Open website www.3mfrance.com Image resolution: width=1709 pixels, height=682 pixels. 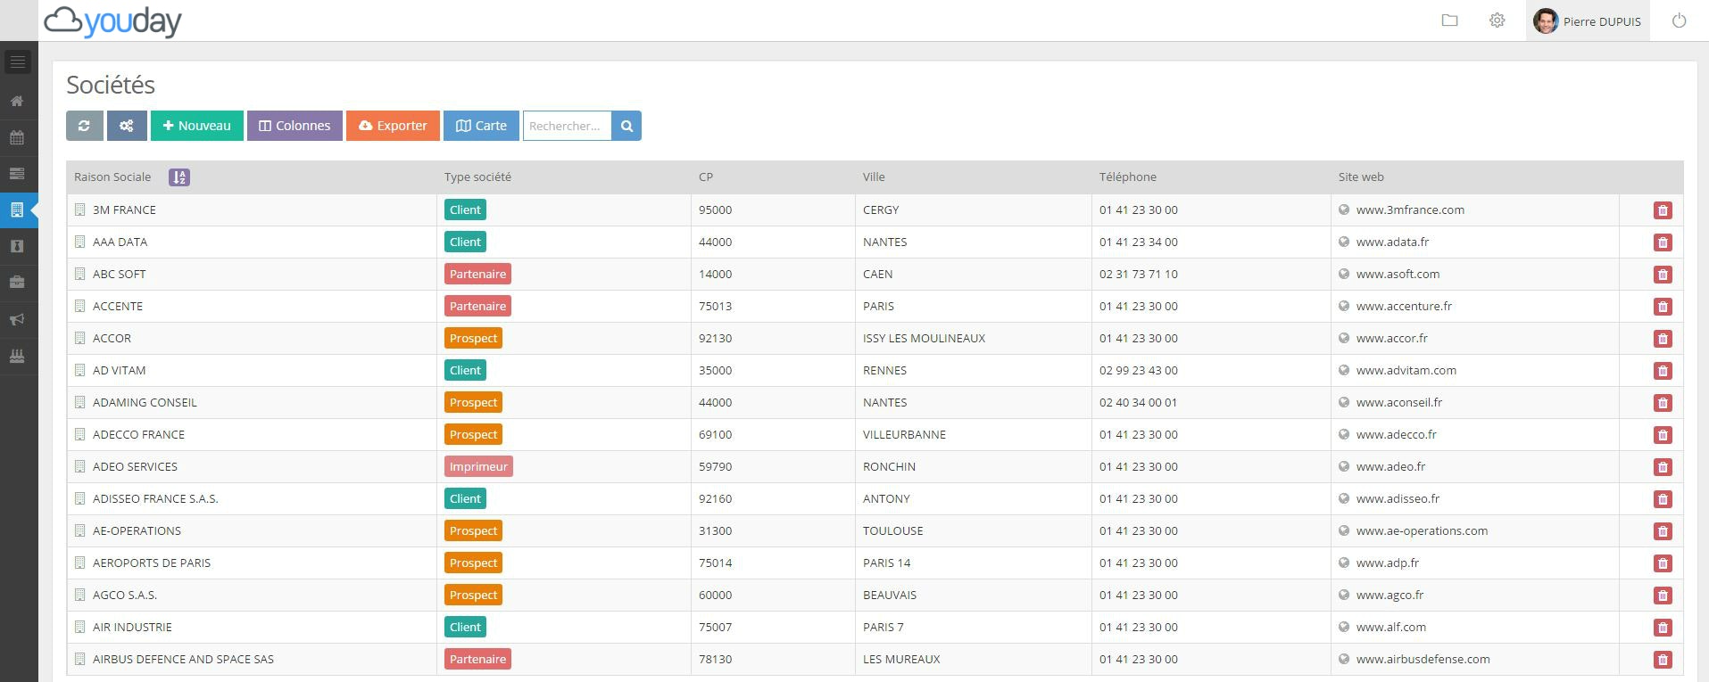pyautogui.click(x=1410, y=210)
